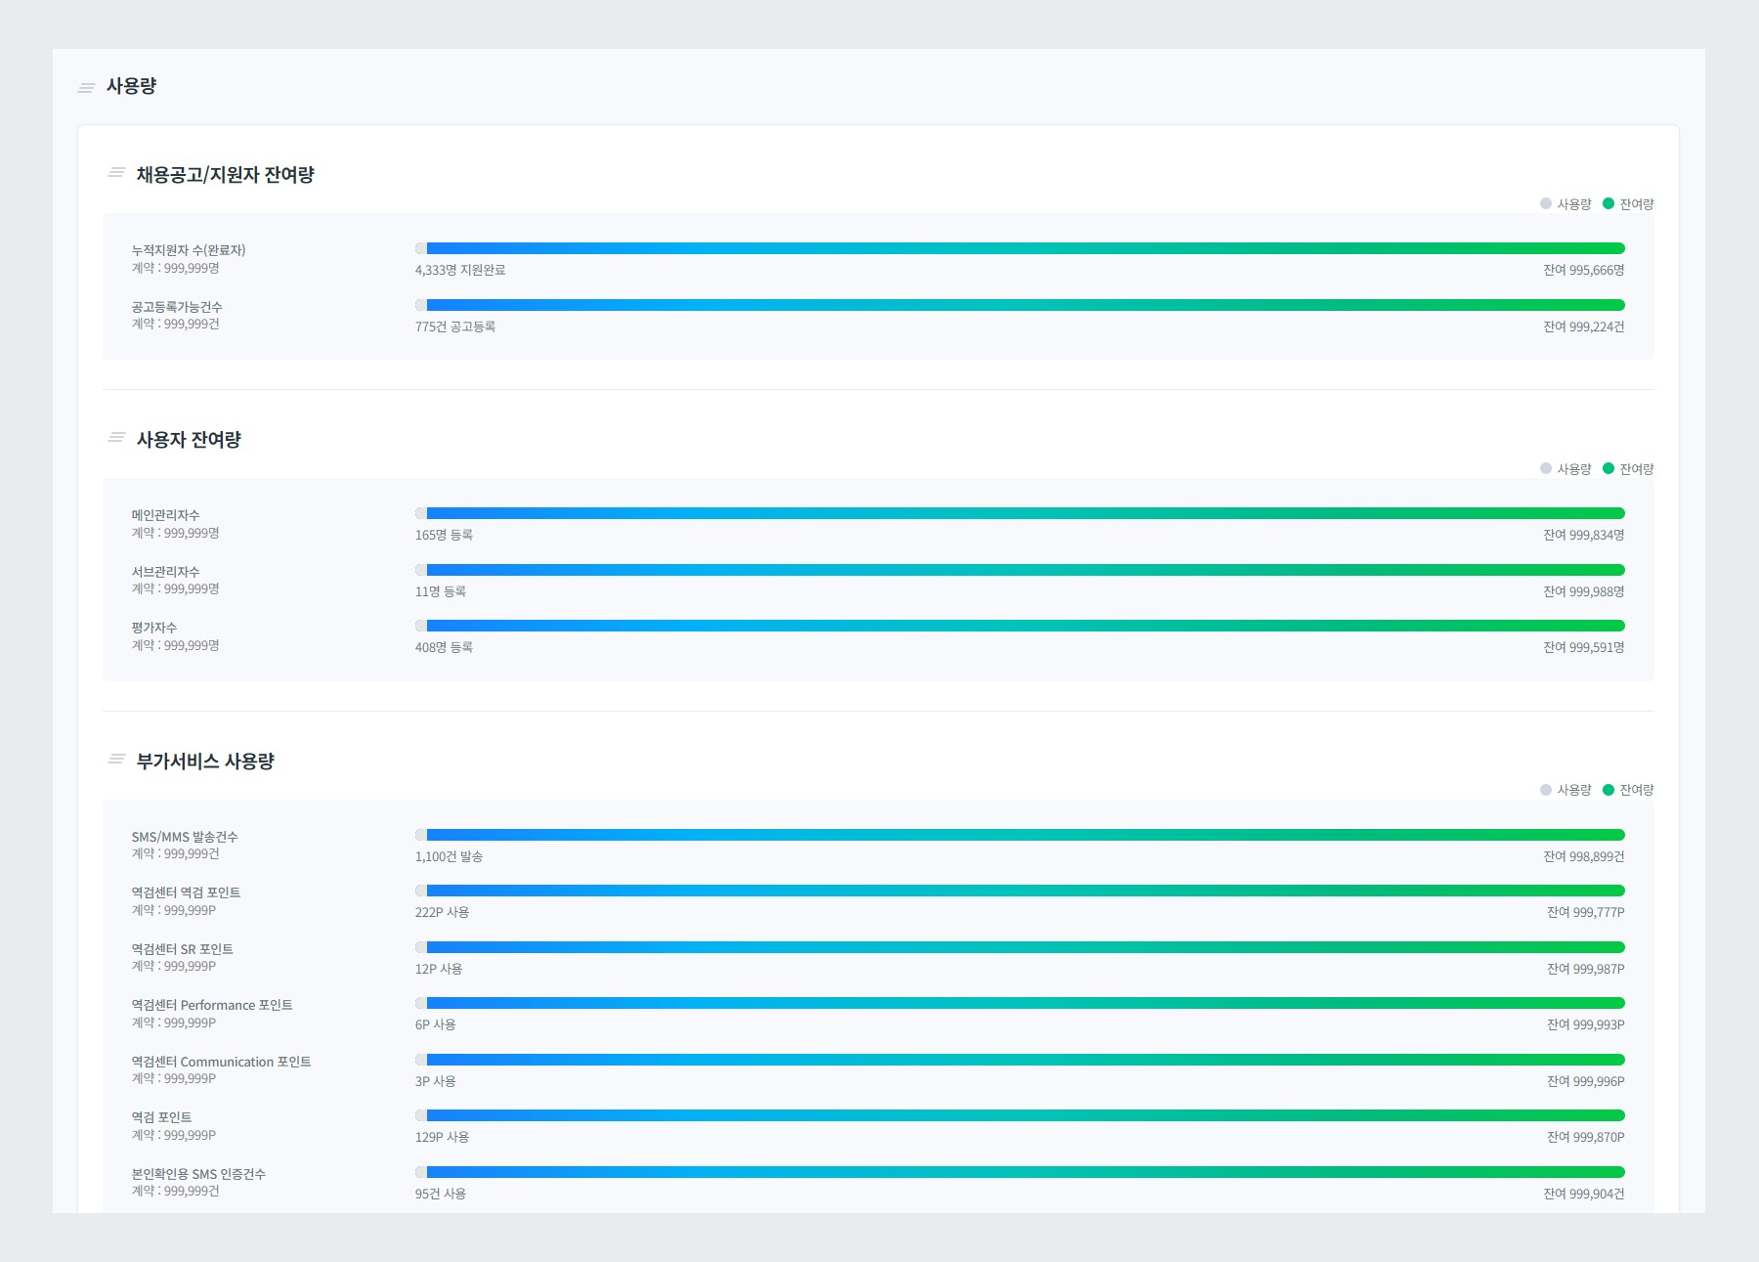Click the '잔여 999,987P' remaining value
This screenshot has width=1759, height=1262.
pyautogui.click(x=1586, y=969)
